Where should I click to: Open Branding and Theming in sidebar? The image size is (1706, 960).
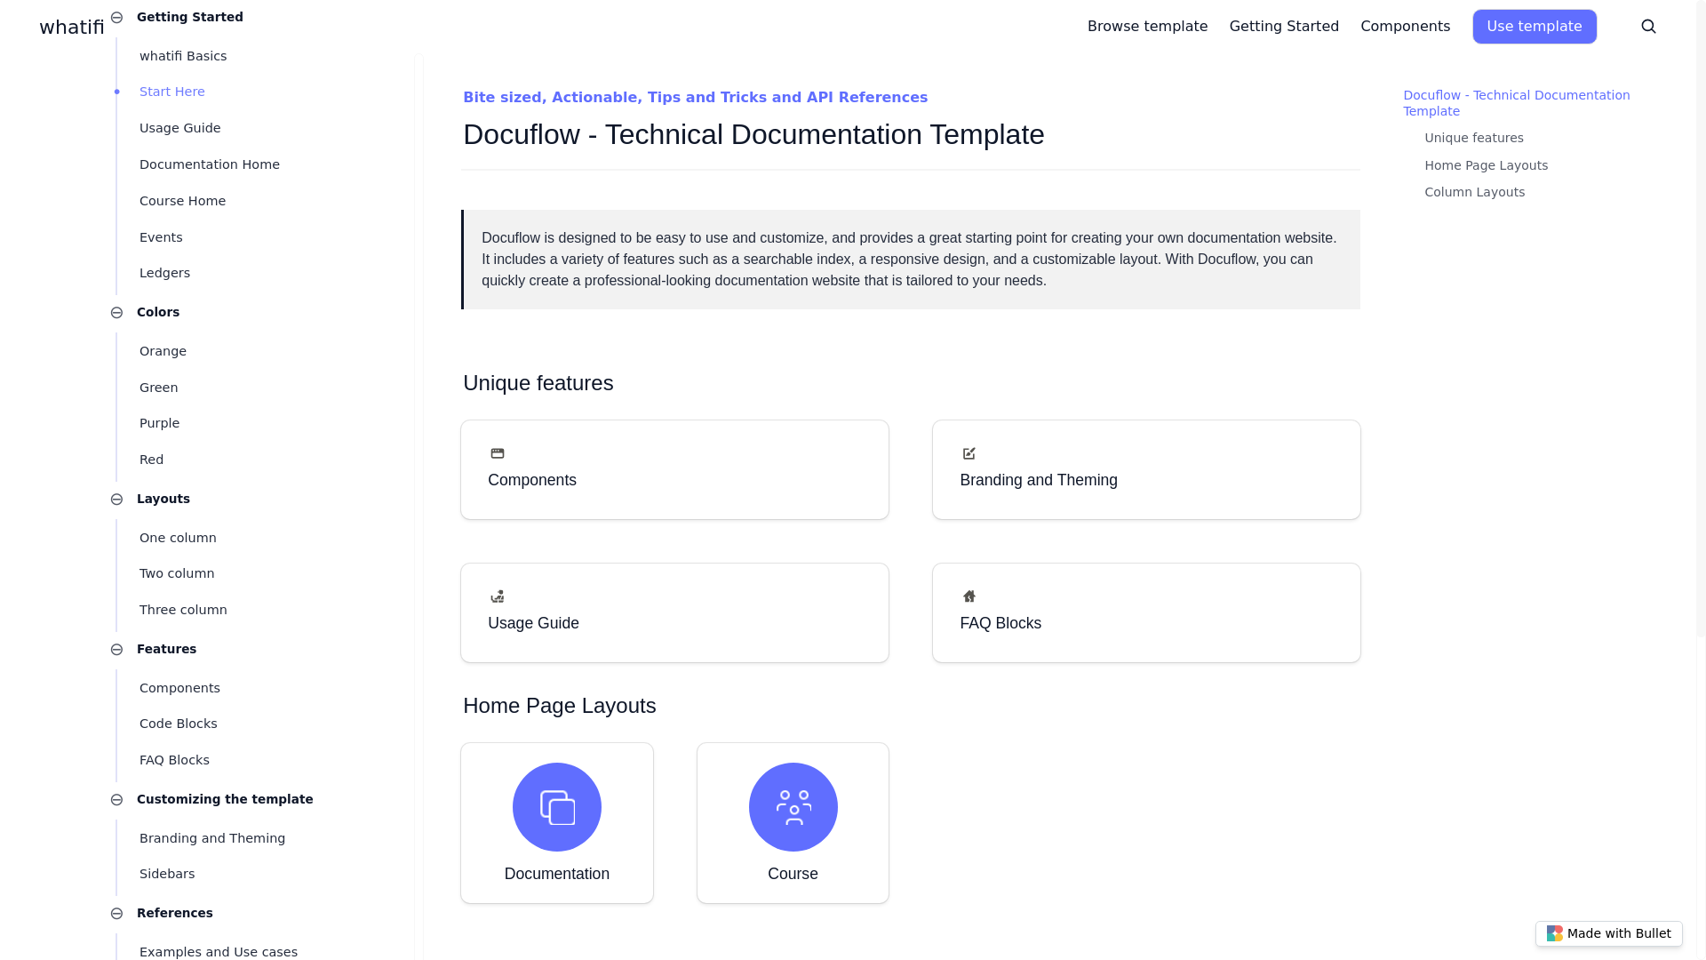[x=212, y=838]
